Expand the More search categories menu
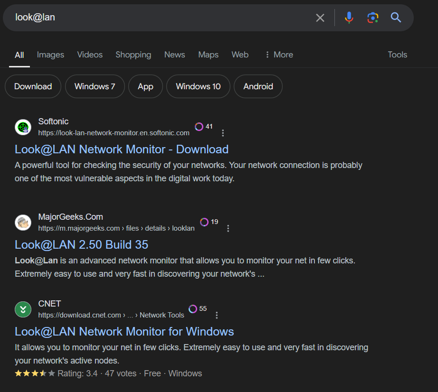438x392 pixels. 279,55
